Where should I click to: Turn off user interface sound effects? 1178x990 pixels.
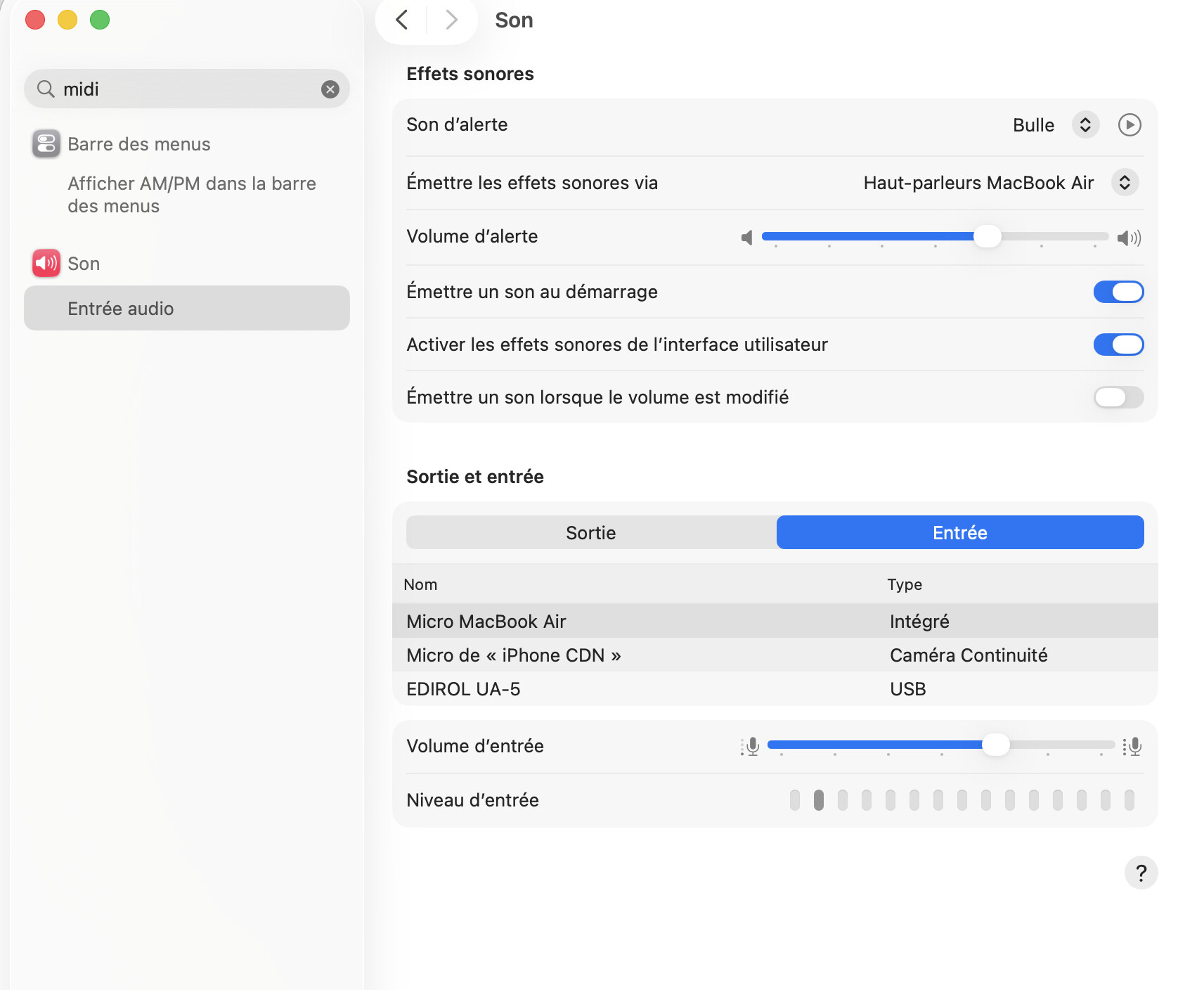[1118, 345]
